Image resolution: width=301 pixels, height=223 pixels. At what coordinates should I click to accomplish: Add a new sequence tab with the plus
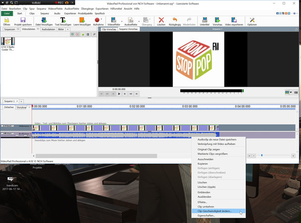click(x=21, y=101)
